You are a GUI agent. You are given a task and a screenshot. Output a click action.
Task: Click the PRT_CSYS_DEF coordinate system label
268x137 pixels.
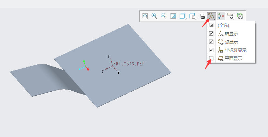[129, 64]
